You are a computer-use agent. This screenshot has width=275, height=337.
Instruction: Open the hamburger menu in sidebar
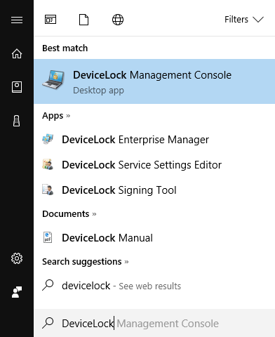tap(17, 20)
